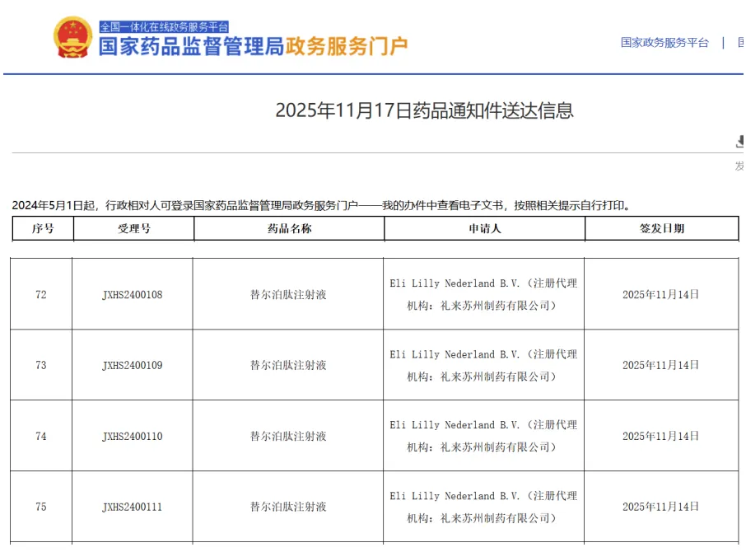Select acceptance number JXHS2400109
The height and width of the screenshot is (552, 746).
[133, 365]
